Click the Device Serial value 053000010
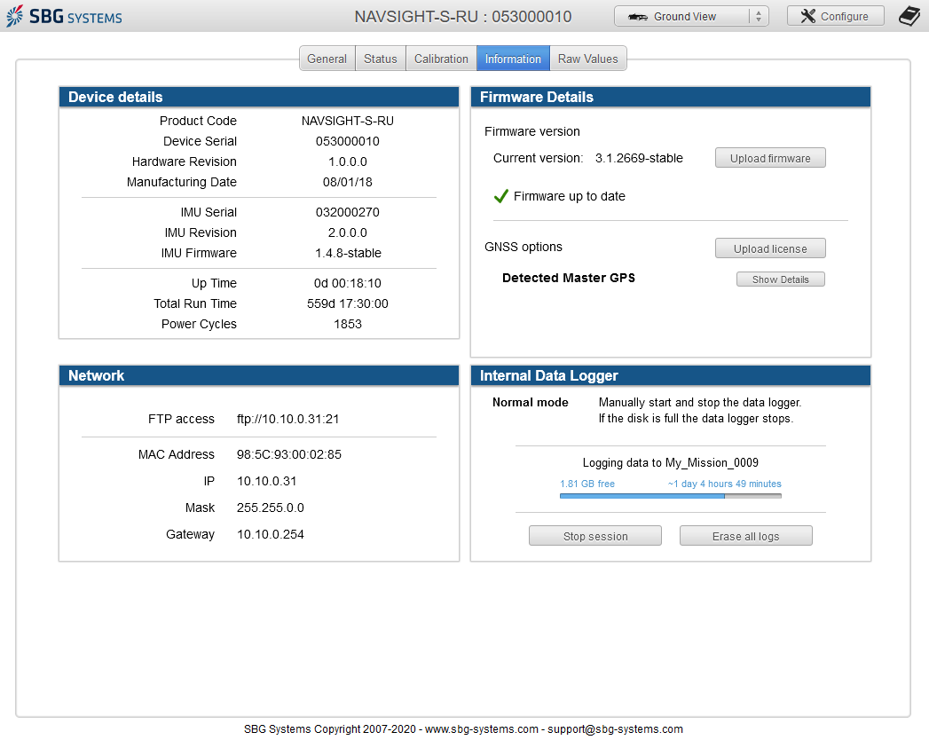Viewport: 929px width, 740px height. click(x=348, y=141)
